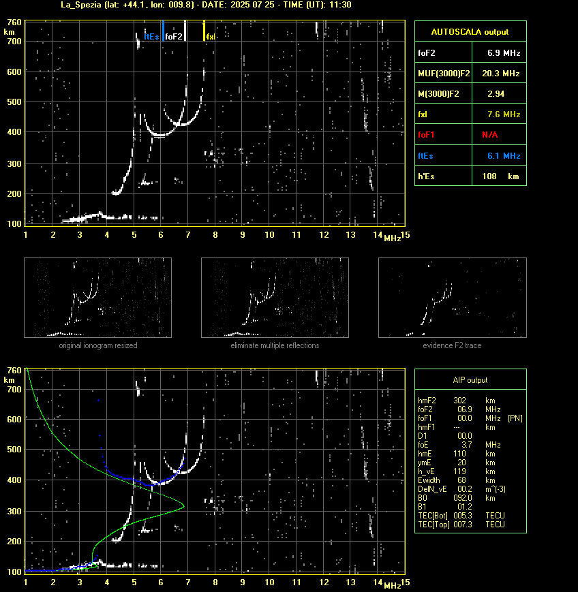Select the foF1 00.0 MHz [PN] row
The image size is (578, 592).
470,418
